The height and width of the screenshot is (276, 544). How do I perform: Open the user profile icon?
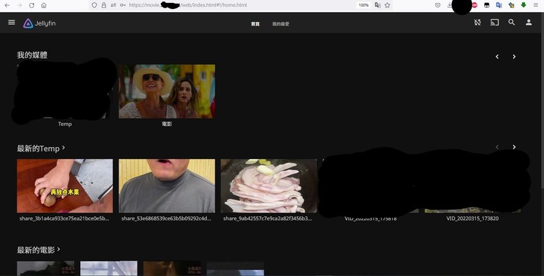coord(528,23)
